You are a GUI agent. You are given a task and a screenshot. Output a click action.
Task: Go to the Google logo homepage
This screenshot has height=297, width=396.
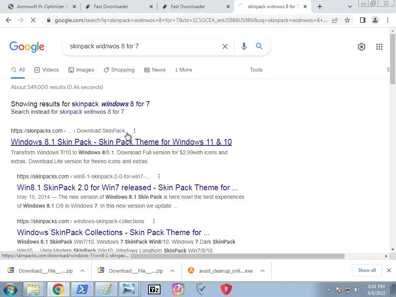[x=27, y=47]
